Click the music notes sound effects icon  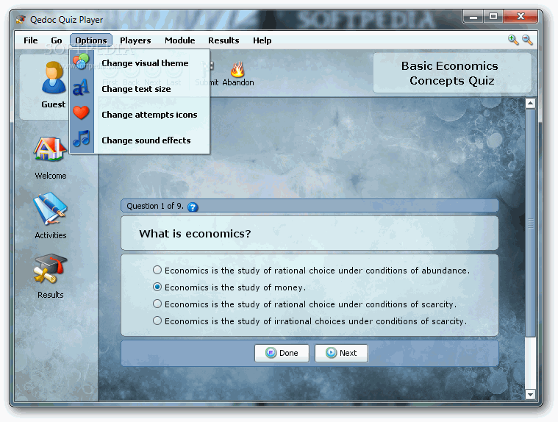81,138
